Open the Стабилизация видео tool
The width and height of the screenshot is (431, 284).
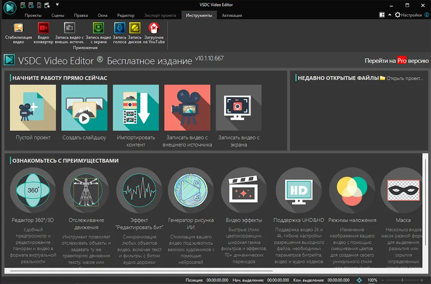tap(18, 32)
